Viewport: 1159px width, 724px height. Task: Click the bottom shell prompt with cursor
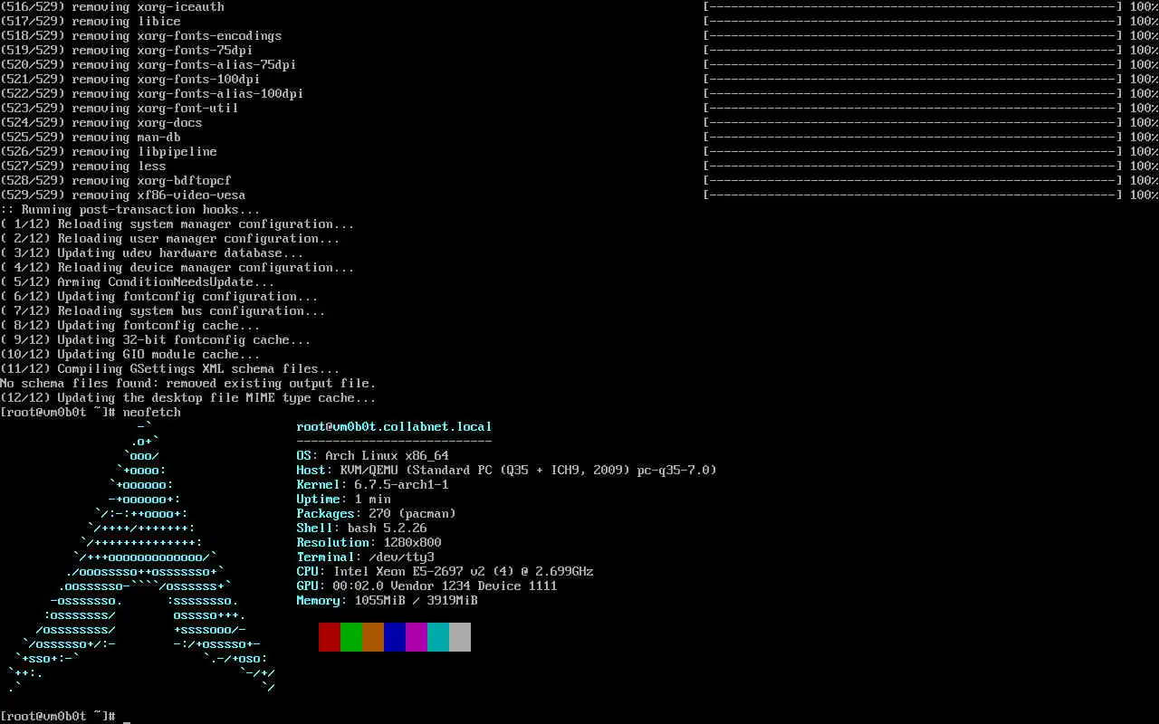tap(65, 717)
